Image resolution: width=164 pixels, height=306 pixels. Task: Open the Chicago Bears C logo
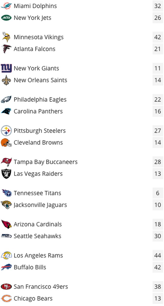(x=6, y=298)
